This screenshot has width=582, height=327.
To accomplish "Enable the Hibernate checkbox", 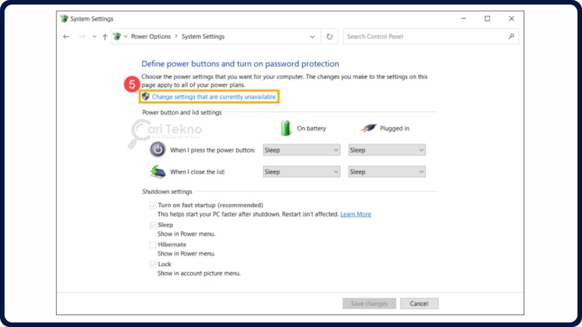I will pos(152,244).
